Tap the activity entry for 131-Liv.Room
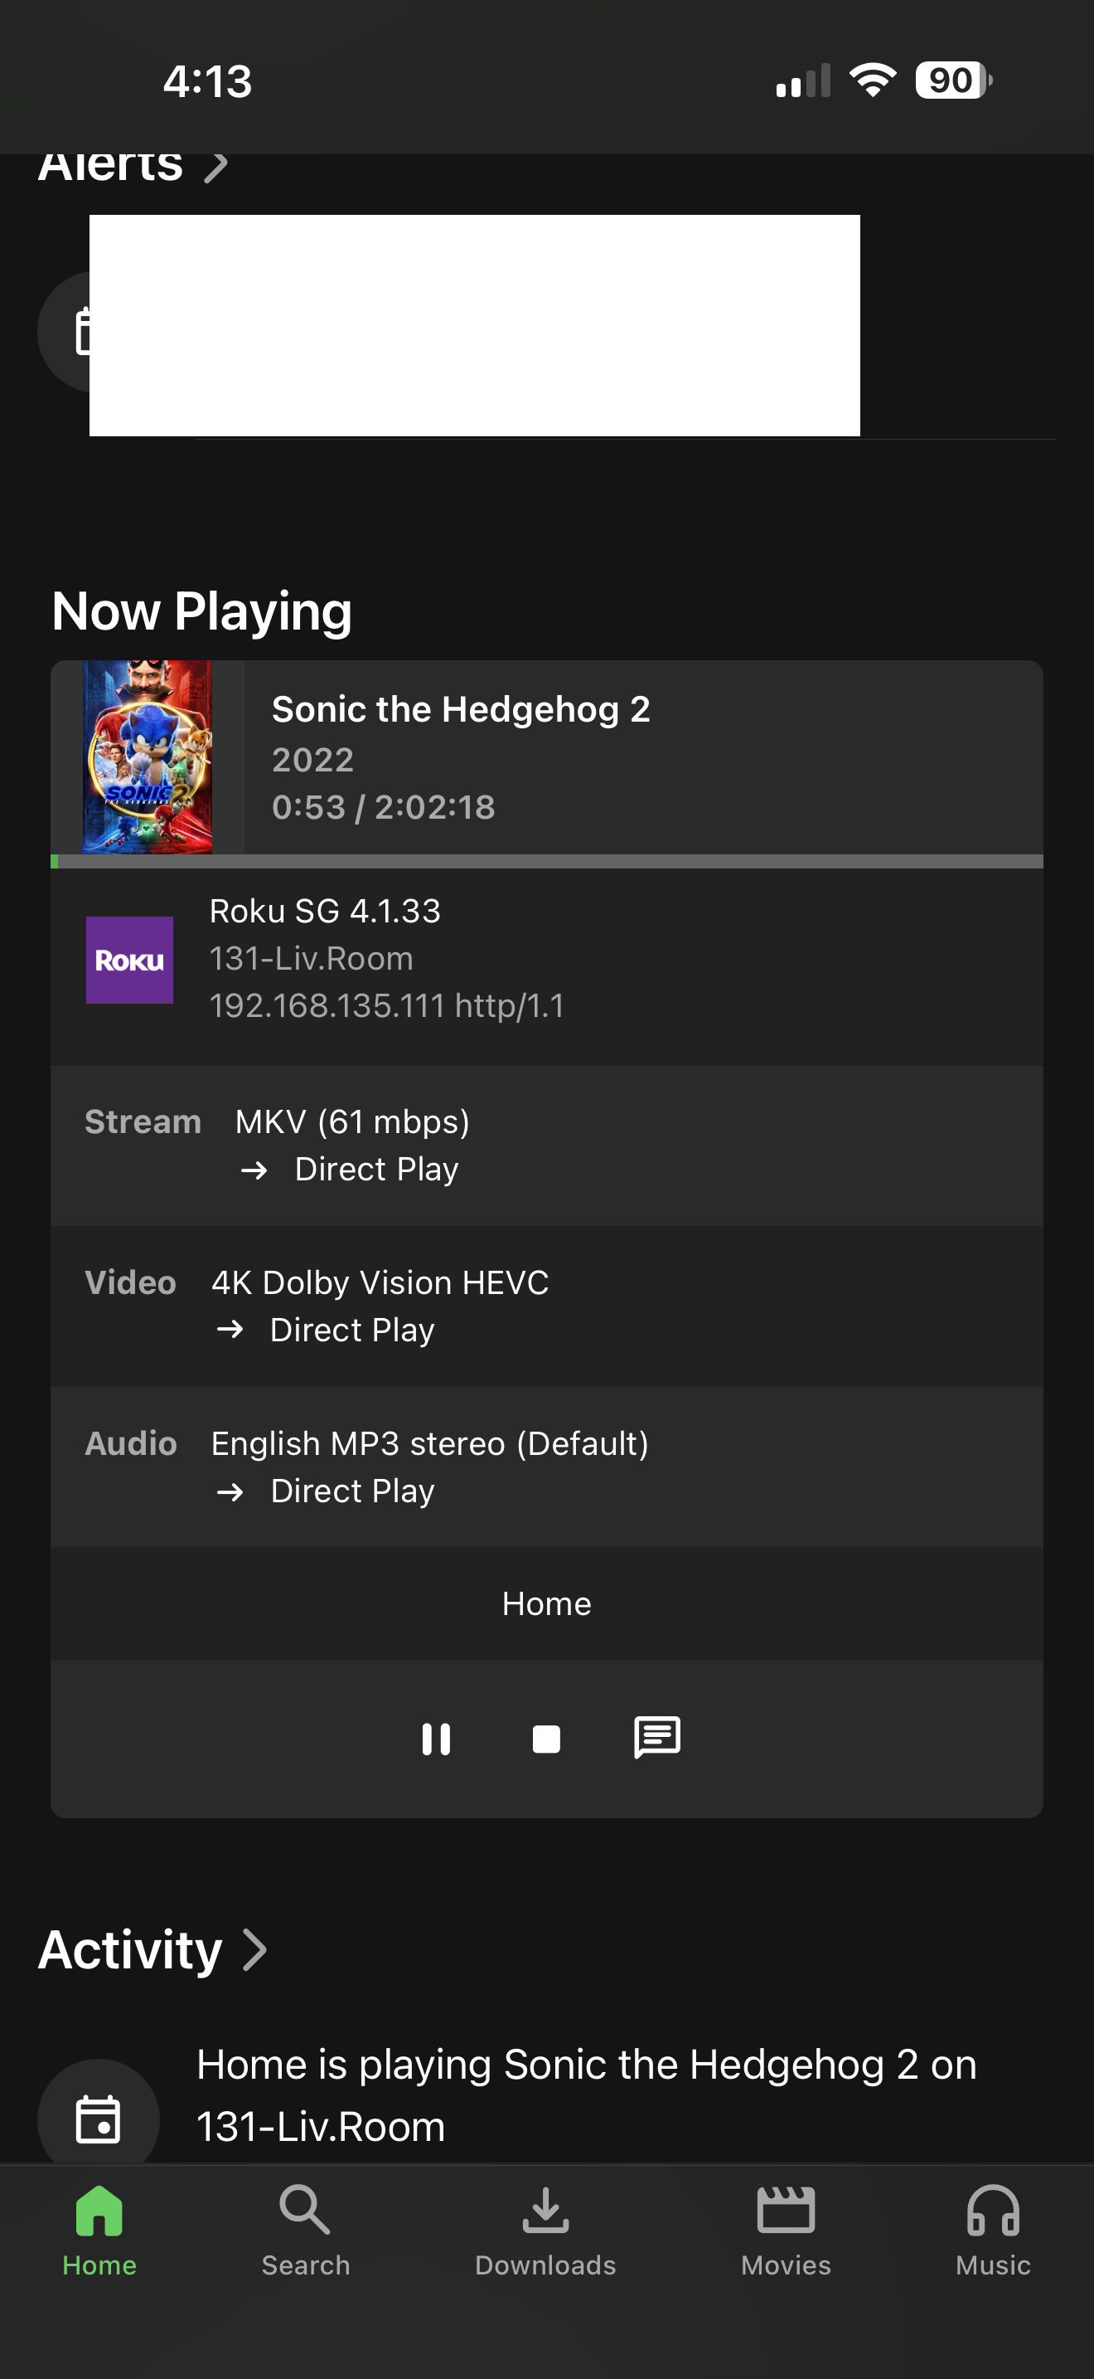Screen dimensions: 1094x2379 click(586, 2094)
